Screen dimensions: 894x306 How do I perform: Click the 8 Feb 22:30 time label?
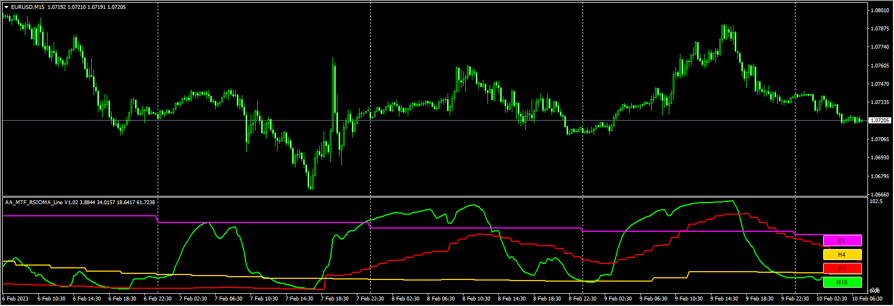[x=583, y=299]
